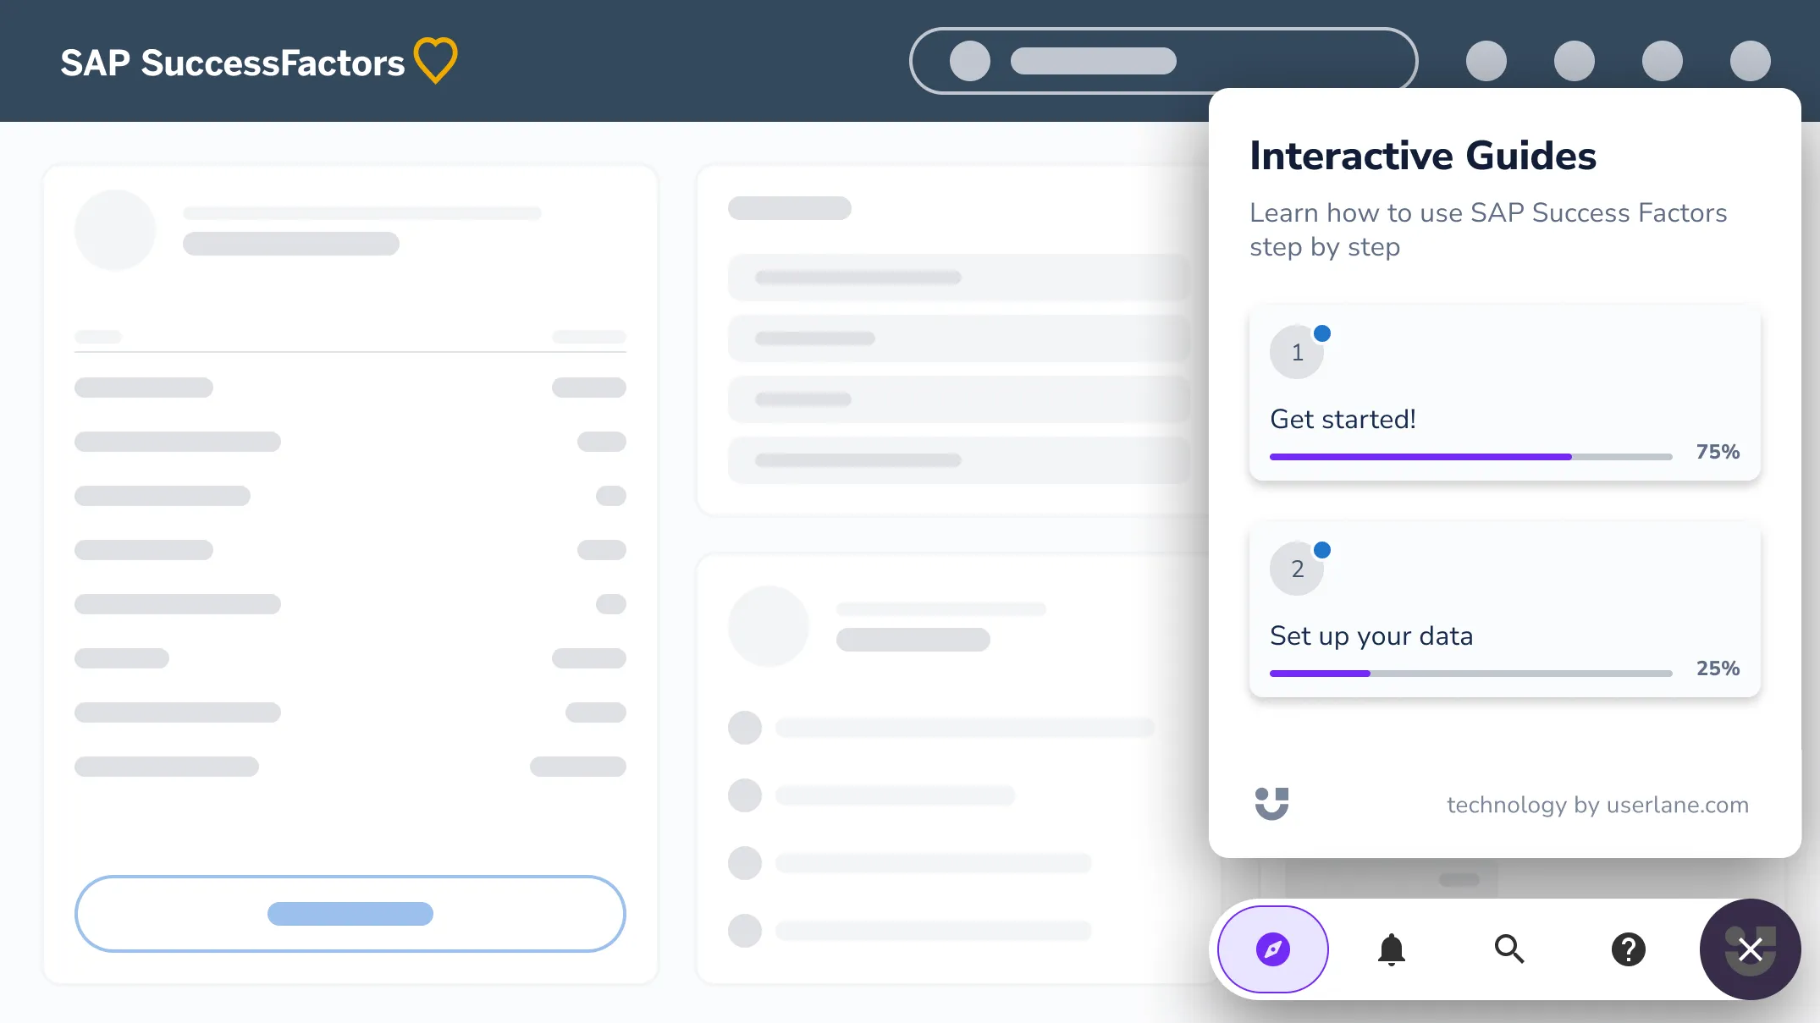Click the Set up your data progress bar
The height and width of the screenshot is (1023, 1820).
tap(1470, 674)
